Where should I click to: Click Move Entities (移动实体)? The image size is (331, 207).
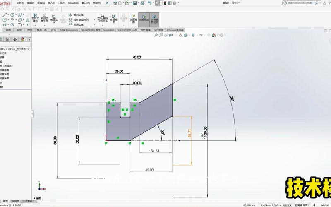pyautogui.click(x=76, y=25)
